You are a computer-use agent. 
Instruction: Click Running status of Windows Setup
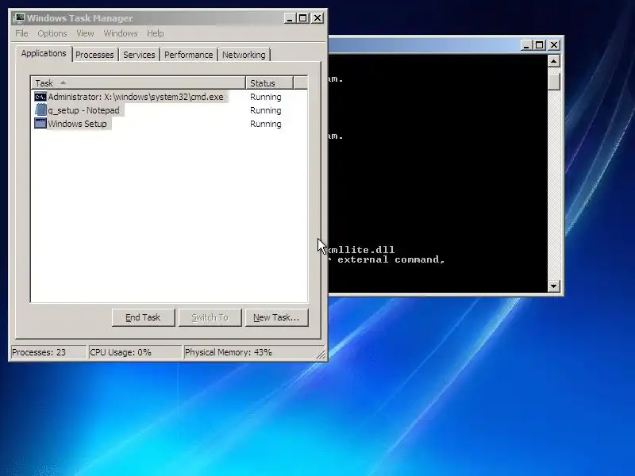pos(266,124)
